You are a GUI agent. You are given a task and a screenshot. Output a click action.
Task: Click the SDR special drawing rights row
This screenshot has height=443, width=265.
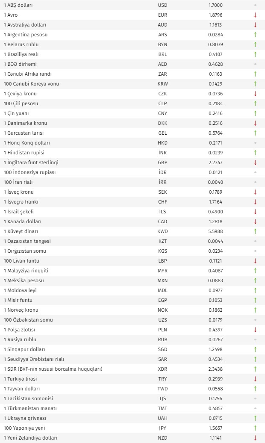click(132, 369)
